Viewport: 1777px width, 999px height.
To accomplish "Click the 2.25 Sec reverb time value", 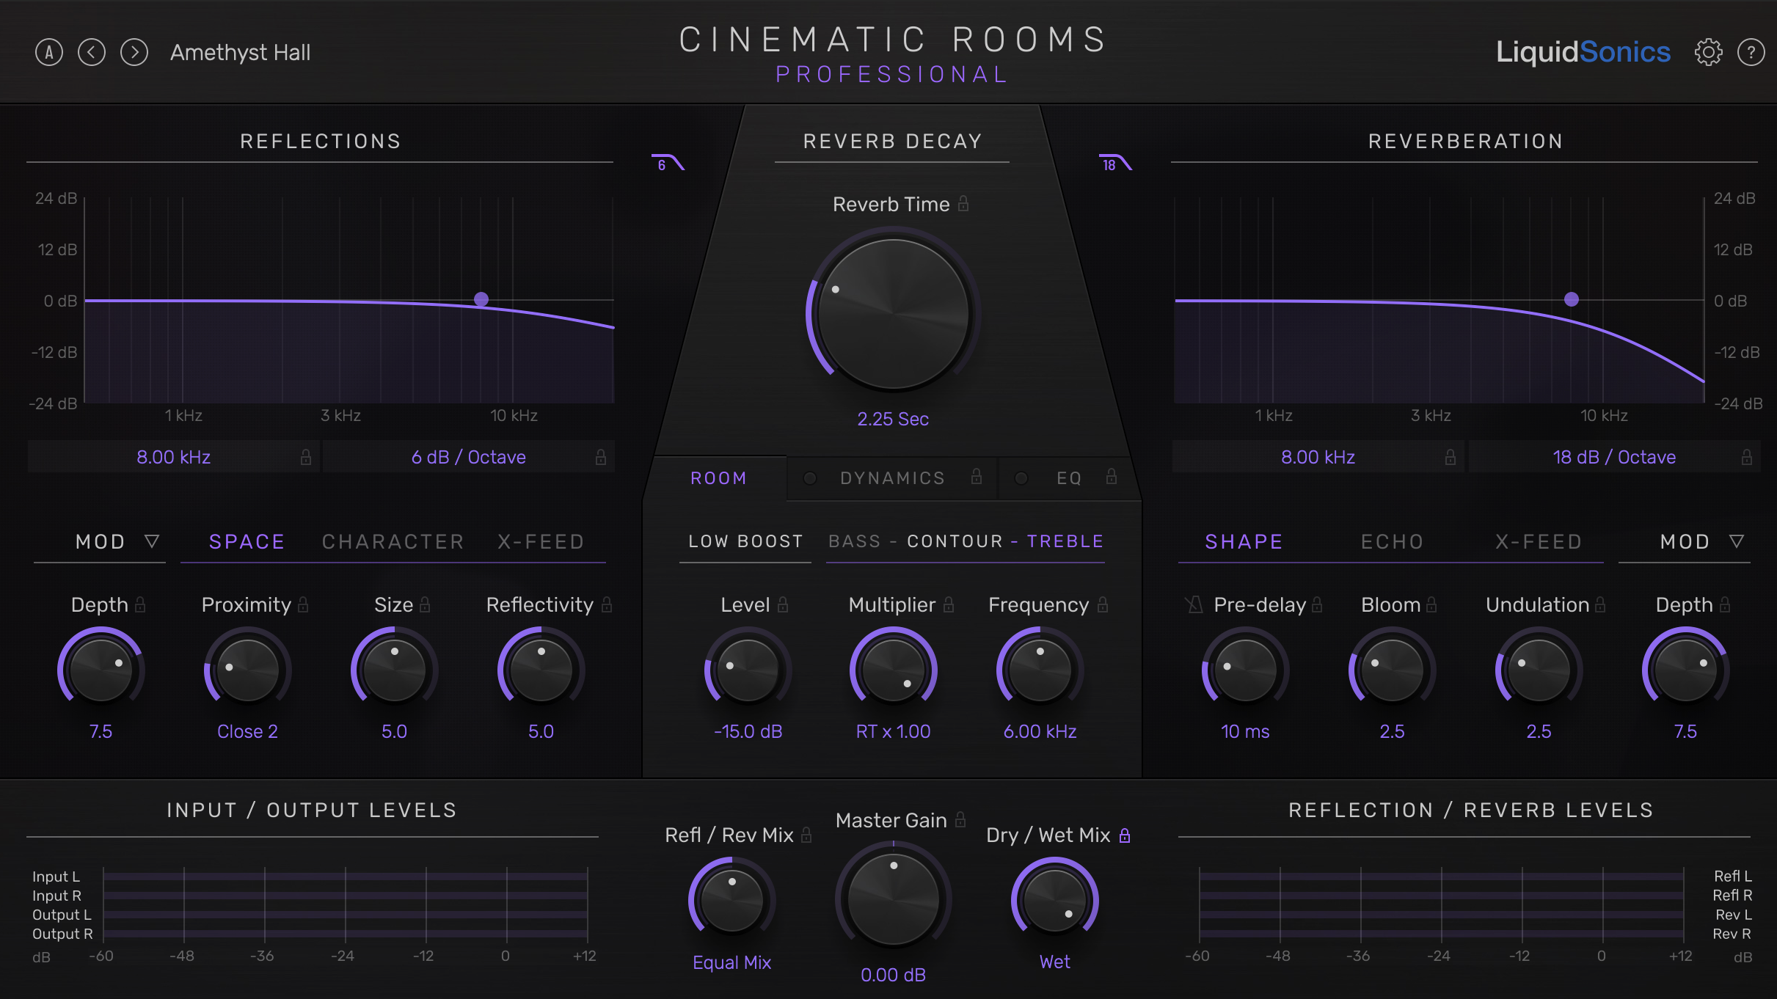I will click(893, 419).
